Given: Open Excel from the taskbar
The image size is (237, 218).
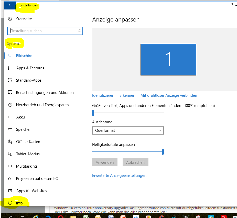Looking at the screenshot, I should coord(85,217).
